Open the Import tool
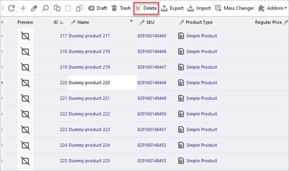Image resolution: width=289 pixels, height=171 pixels. (x=199, y=8)
